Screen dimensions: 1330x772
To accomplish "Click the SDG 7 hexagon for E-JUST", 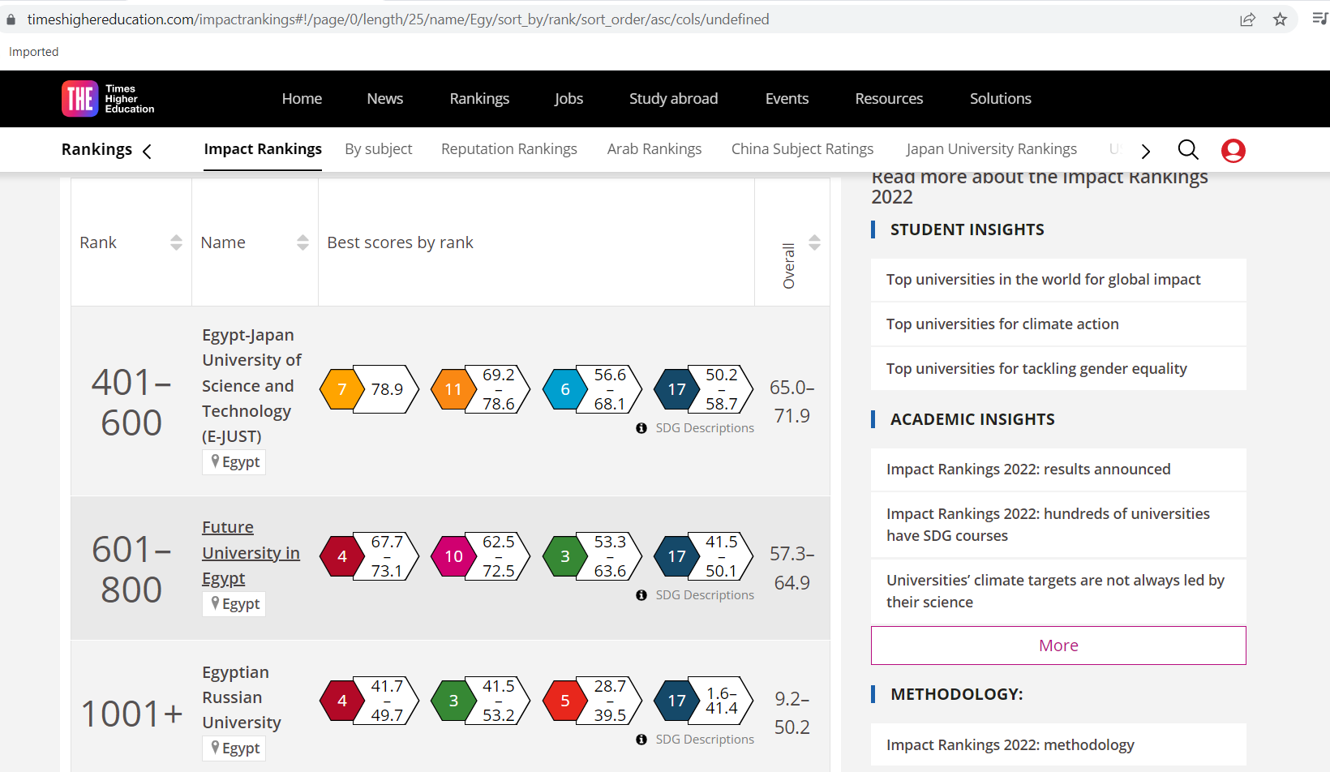I will coord(342,389).
